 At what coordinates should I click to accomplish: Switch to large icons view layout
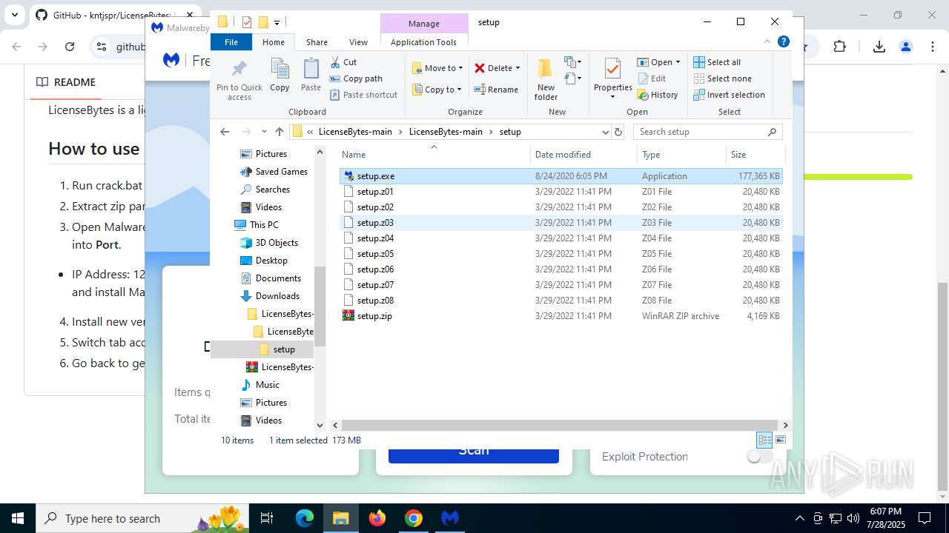click(780, 440)
